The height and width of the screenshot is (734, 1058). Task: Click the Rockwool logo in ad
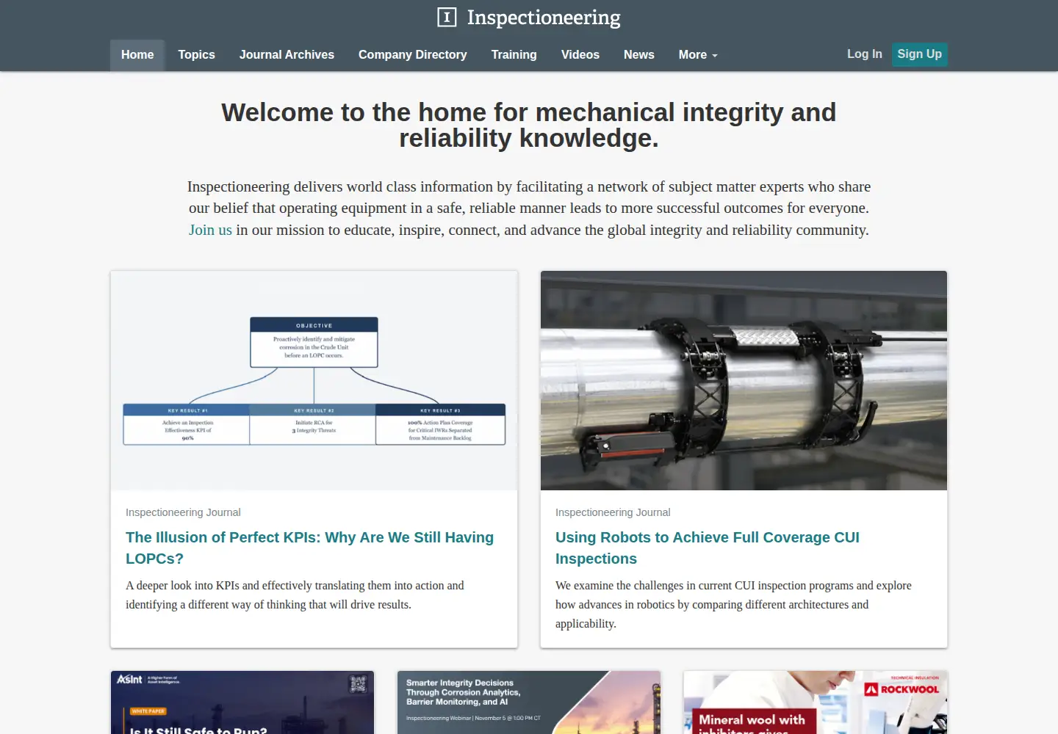point(902,689)
